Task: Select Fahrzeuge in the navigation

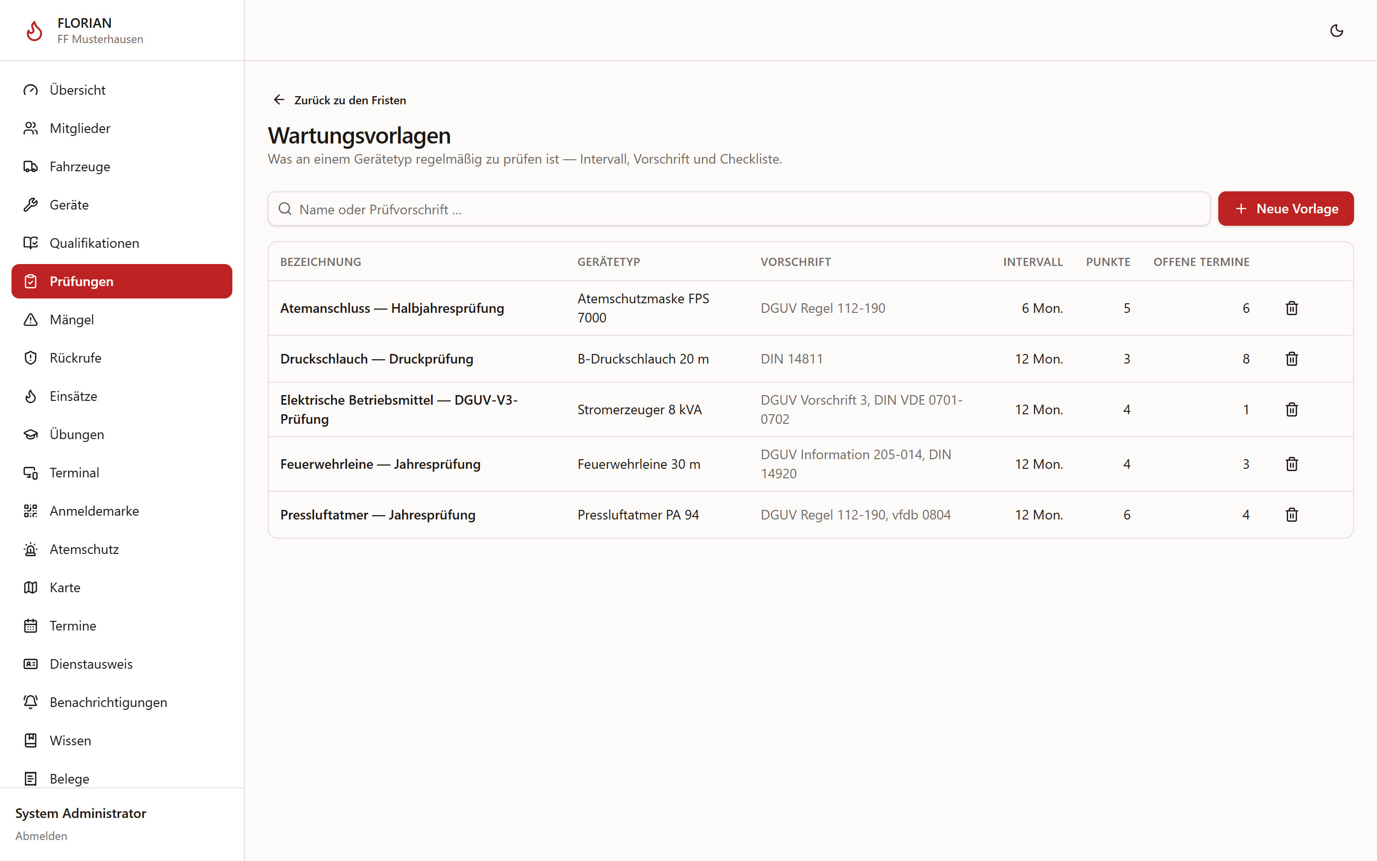Action: (x=122, y=166)
